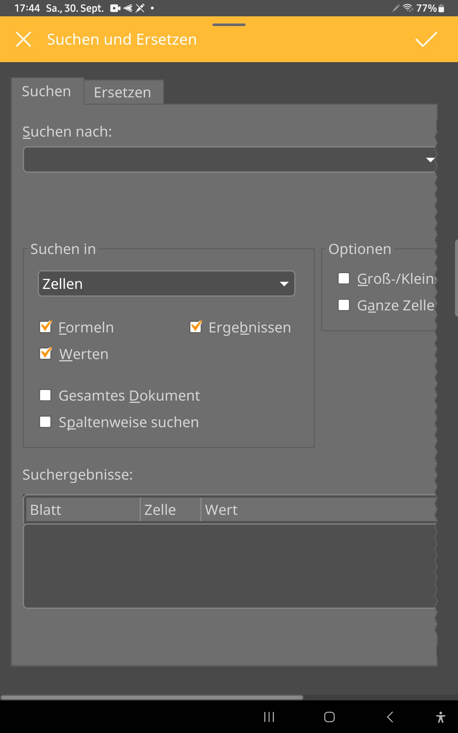Tap the Wi-Fi status icon
This screenshot has width=458, height=733.
point(408,8)
